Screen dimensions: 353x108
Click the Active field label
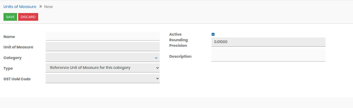click(175, 34)
